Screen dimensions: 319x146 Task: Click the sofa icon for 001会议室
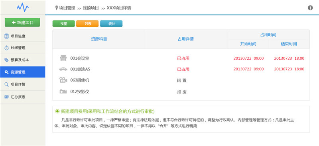(x=63, y=58)
